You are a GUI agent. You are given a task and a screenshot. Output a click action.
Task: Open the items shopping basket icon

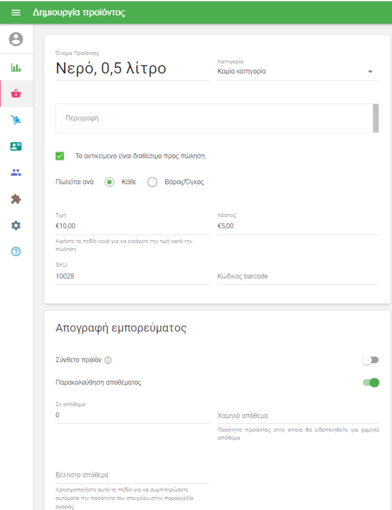coord(16,94)
